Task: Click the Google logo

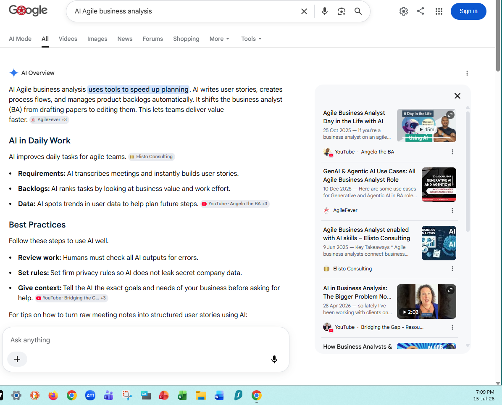Action: click(28, 10)
